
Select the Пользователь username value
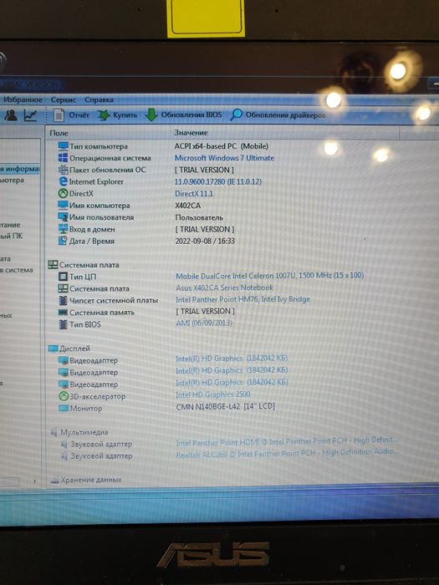(199, 217)
